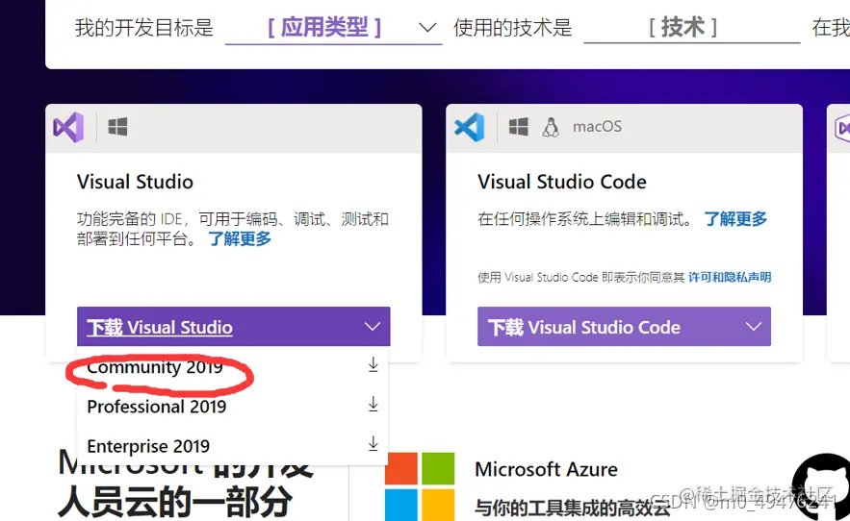The height and width of the screenshot is (521, 850).
Task: Click the download arrow next to Professional 2019
Action: (373, 404)
